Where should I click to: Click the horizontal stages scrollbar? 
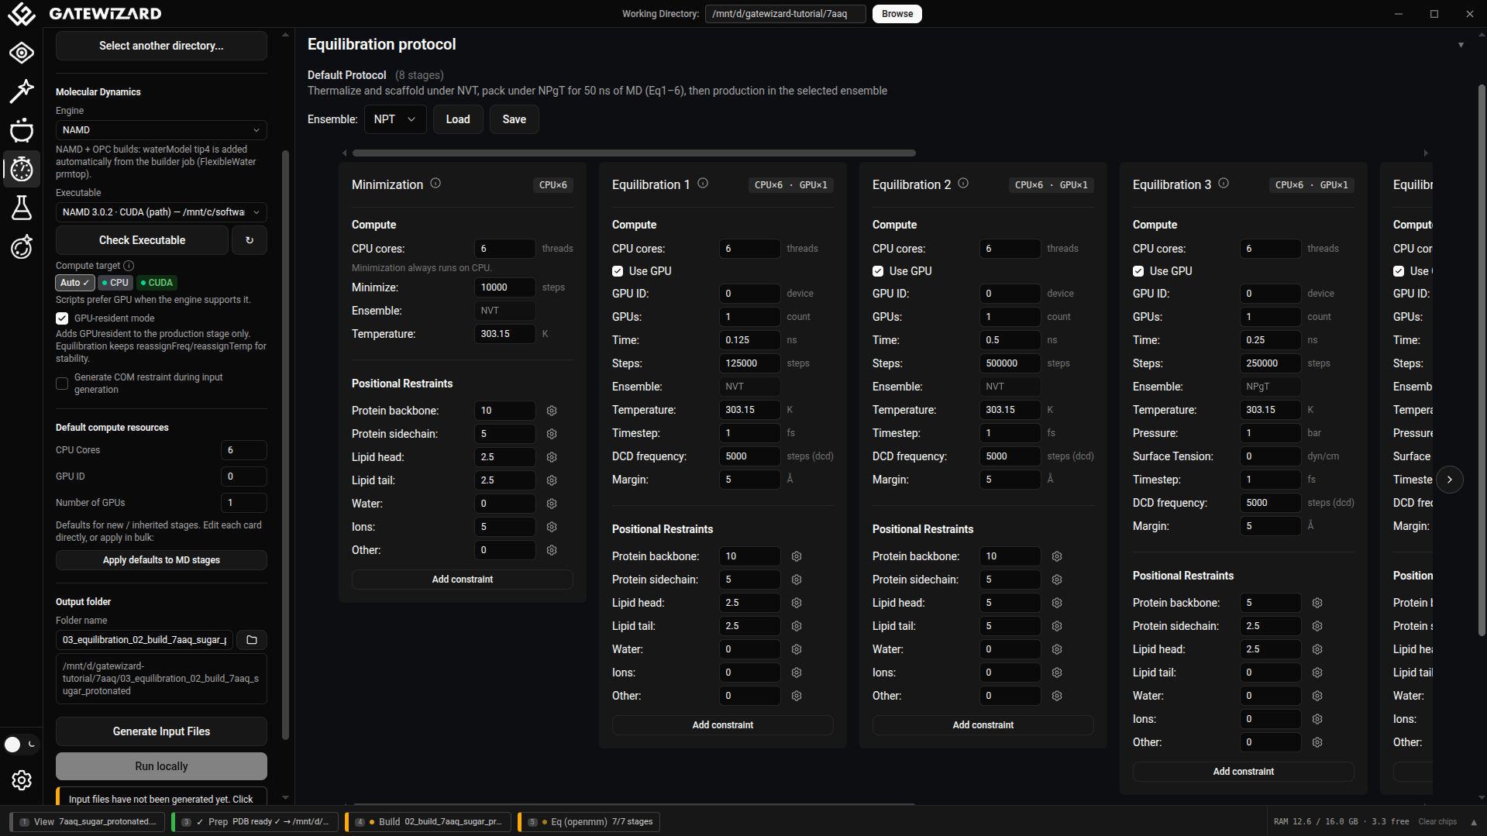[x=634, y=153]
